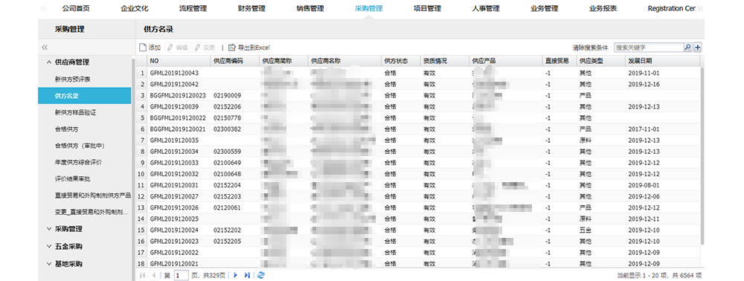Open advanced search plus icon
The height and width of the screenshot is (281, 744).
pyautogui.click(x=698, y=48)
